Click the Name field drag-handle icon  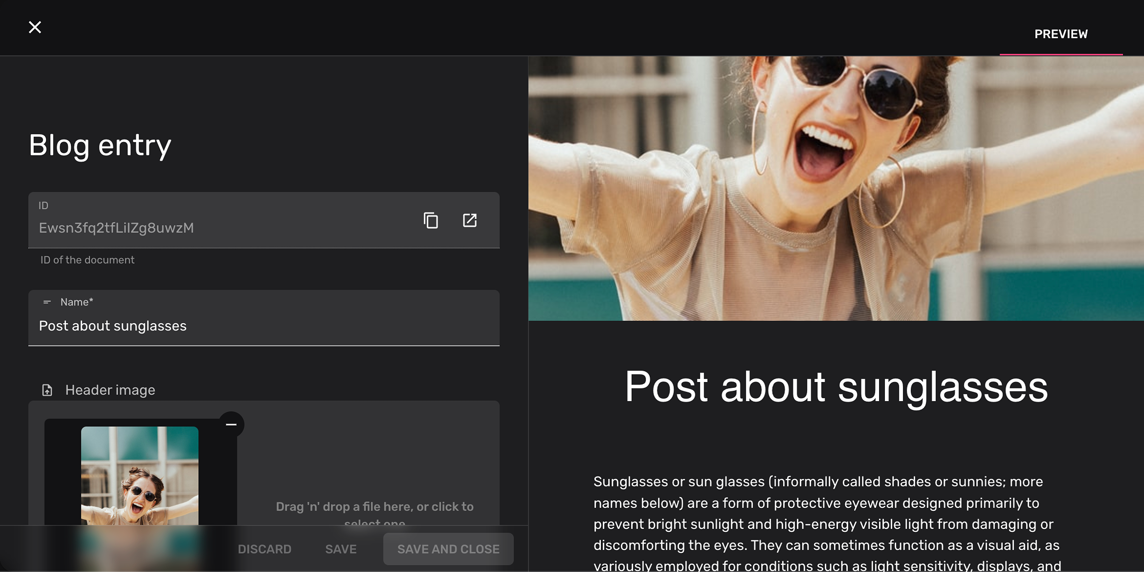47,302
